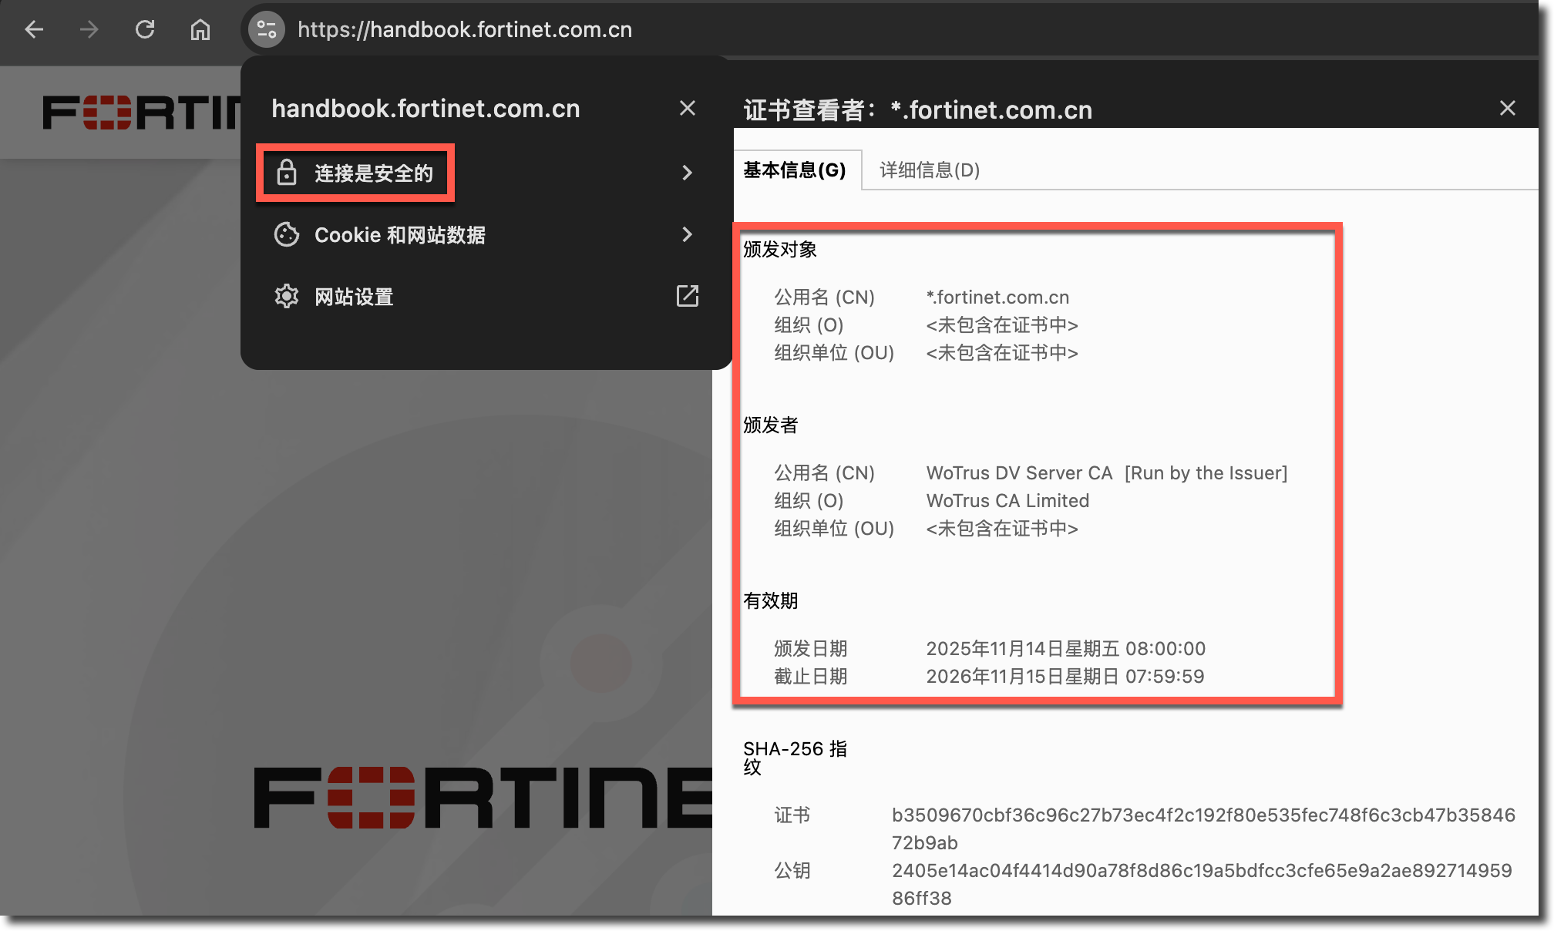Close the certificate viewer dialog
This screenshot has height=931, width=1554.
pos(1507,108)
